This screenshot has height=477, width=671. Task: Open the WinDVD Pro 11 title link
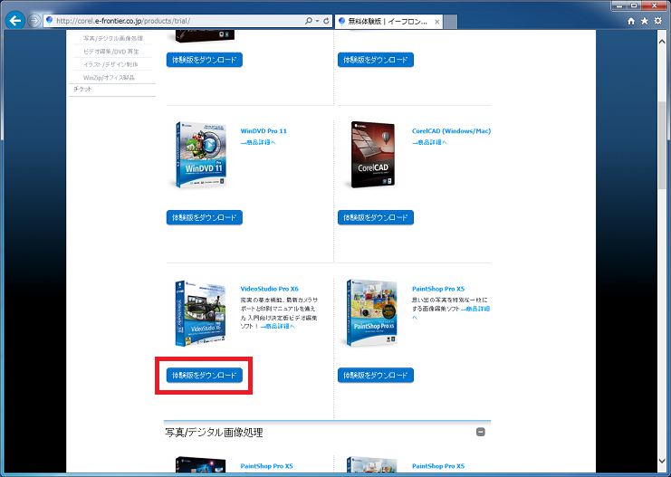coord(264,131)
